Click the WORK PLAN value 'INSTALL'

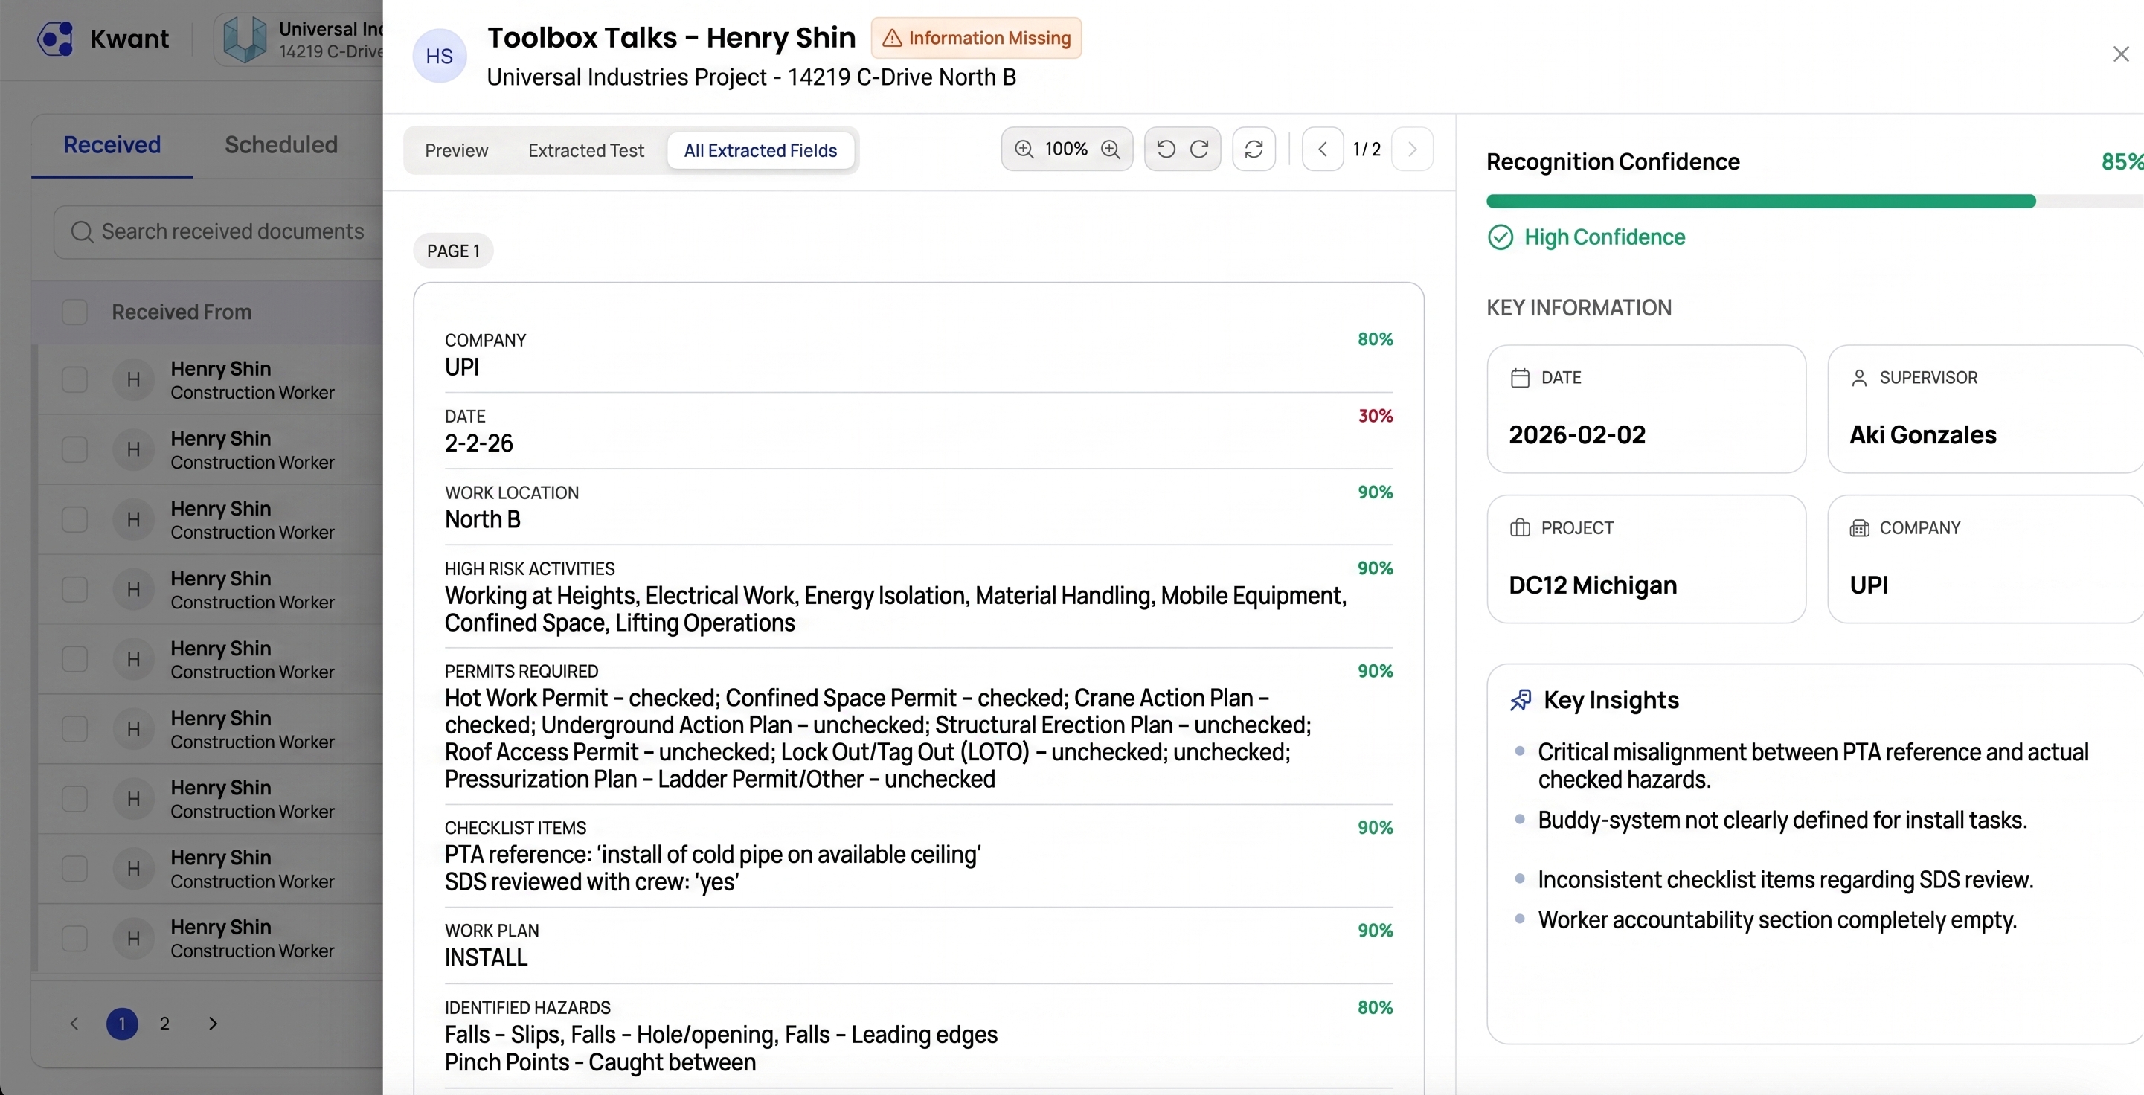[486, 957]
